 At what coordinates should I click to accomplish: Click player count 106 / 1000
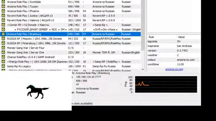pyautogui.click(x=74, y=66)
